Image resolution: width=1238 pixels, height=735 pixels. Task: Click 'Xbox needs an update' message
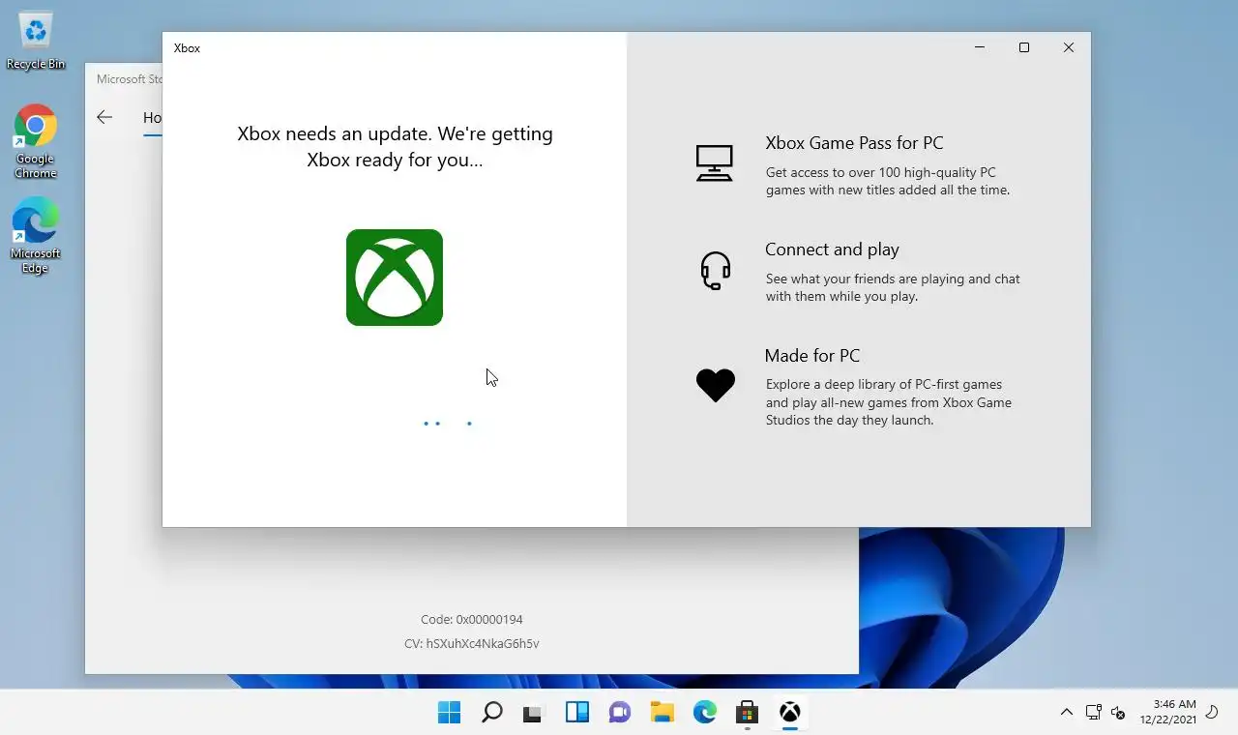click(395, 147)
